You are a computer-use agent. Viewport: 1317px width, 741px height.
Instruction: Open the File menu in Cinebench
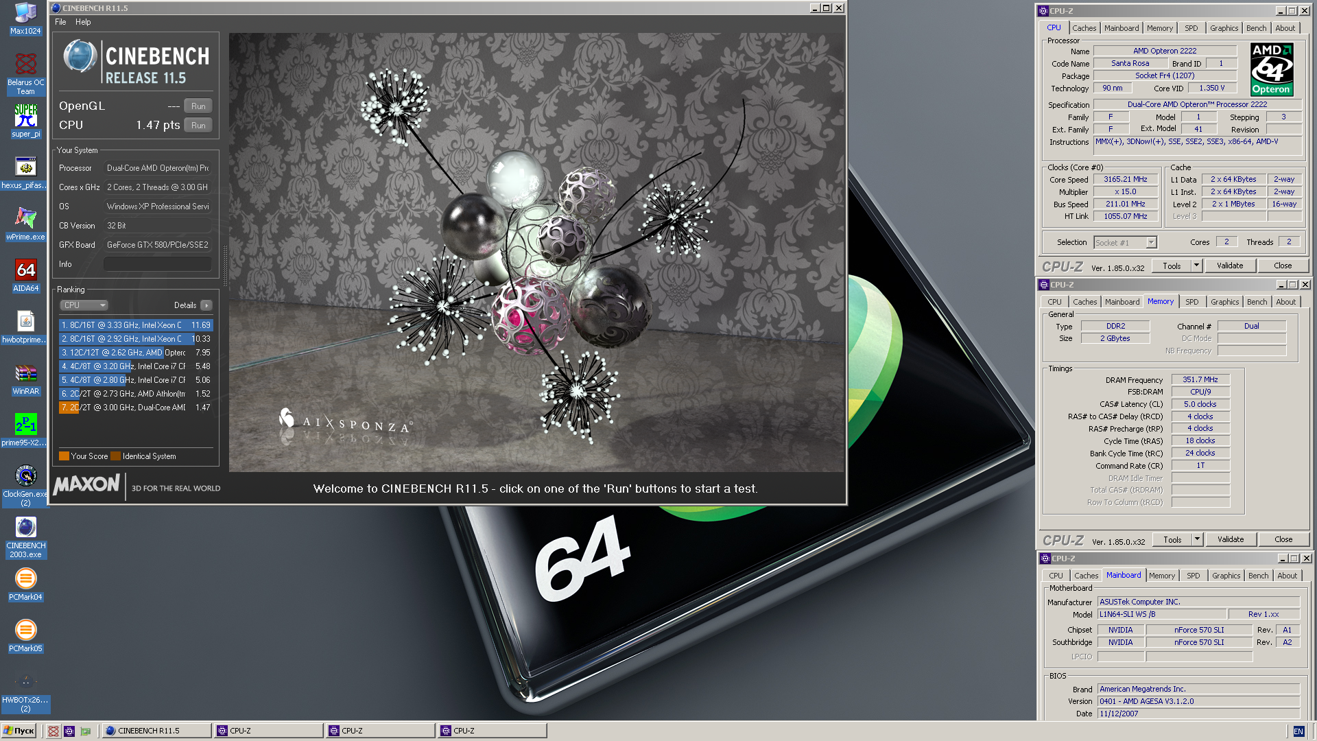click(60, 22)
